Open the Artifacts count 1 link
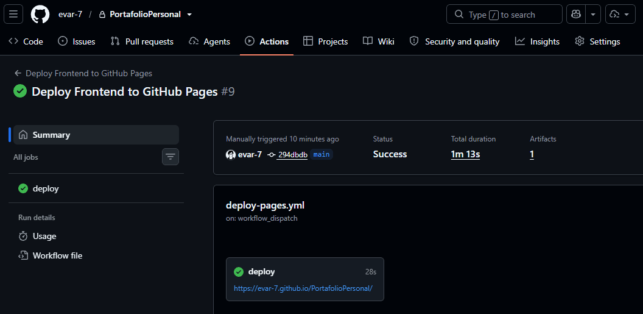This screenshot has height=314, width=643. [532, 154]
